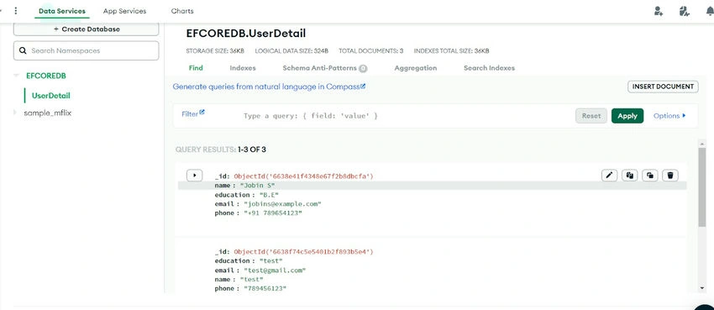Delete the Jobin S document with trash icon
Viewport: 714px width, 310px height.
click(670, 176)
